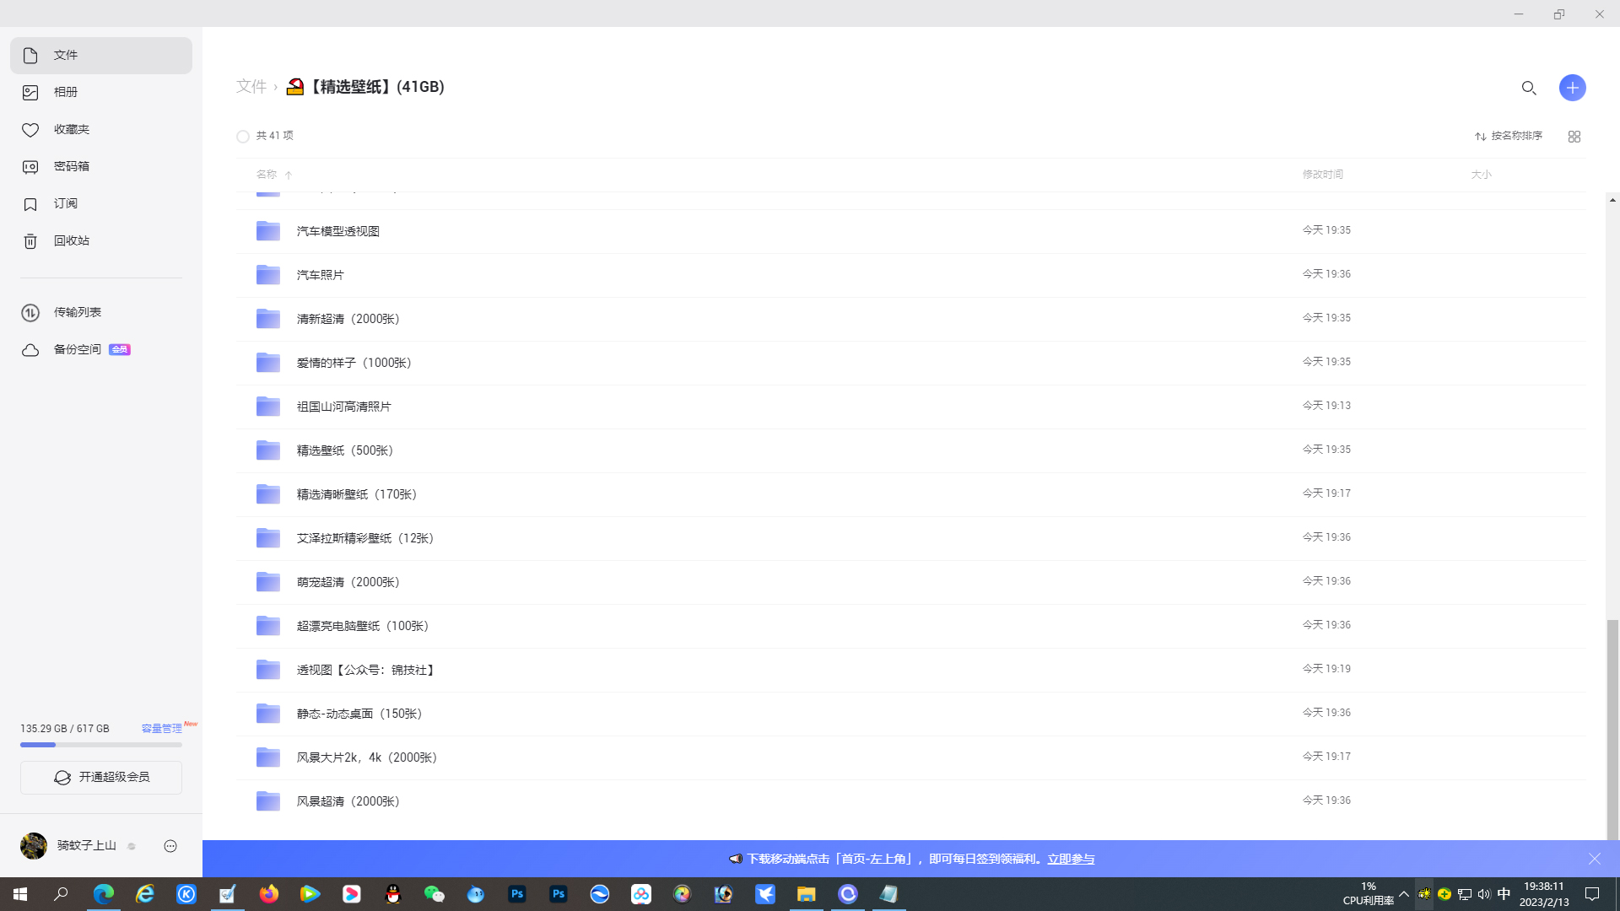Click the storage usage progress bar
Viewport: 1620px width, 911px height.
101,745
